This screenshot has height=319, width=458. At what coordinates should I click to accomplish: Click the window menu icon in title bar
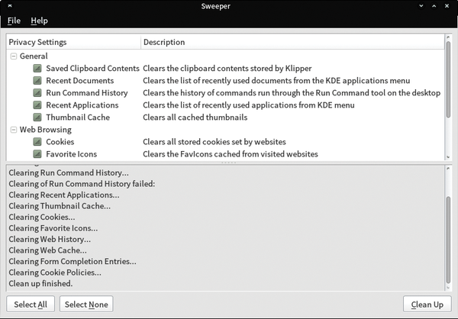[10, 6]
